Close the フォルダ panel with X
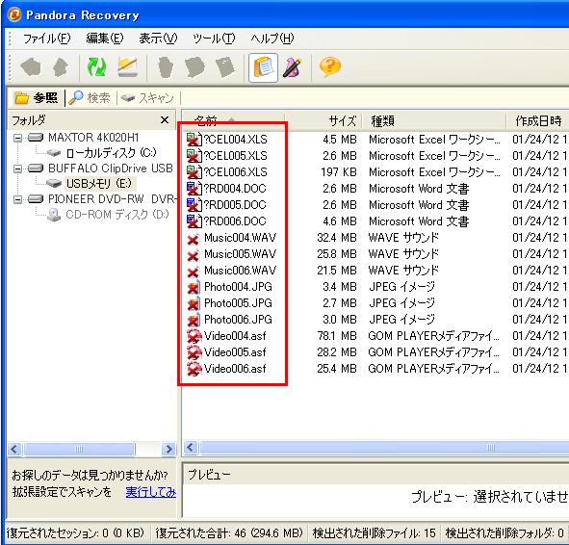The height and width of the screenshot is (545, 569). [x=165, y=119]
